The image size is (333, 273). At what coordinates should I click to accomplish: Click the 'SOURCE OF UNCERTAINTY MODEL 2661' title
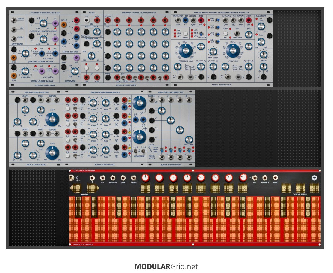(x=45, y=13)
